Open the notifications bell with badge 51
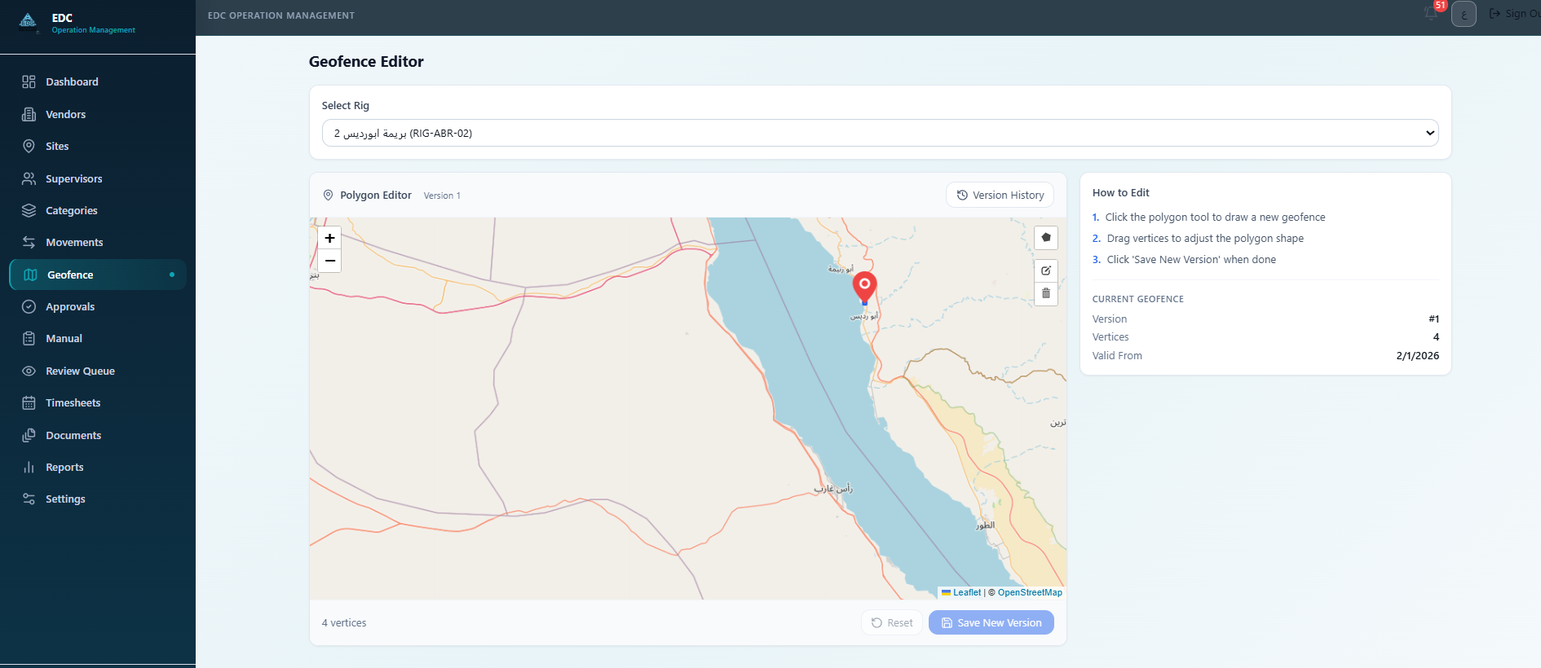Image resolution: width=1541 pixels, height=668 pixels. [1432, 13]
